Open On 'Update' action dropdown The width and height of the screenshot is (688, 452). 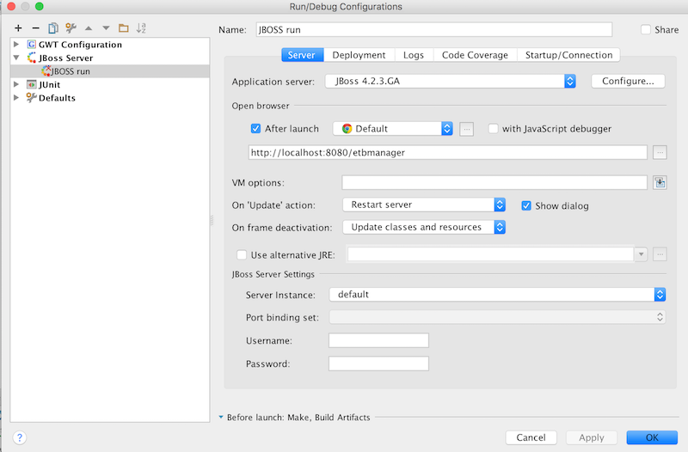(x=424, y=205)
